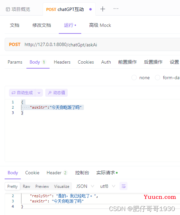Click the unsaved-changes dot on chatGPT互动 tab
This screenshot has height=215, width=180.
point(90,9)
